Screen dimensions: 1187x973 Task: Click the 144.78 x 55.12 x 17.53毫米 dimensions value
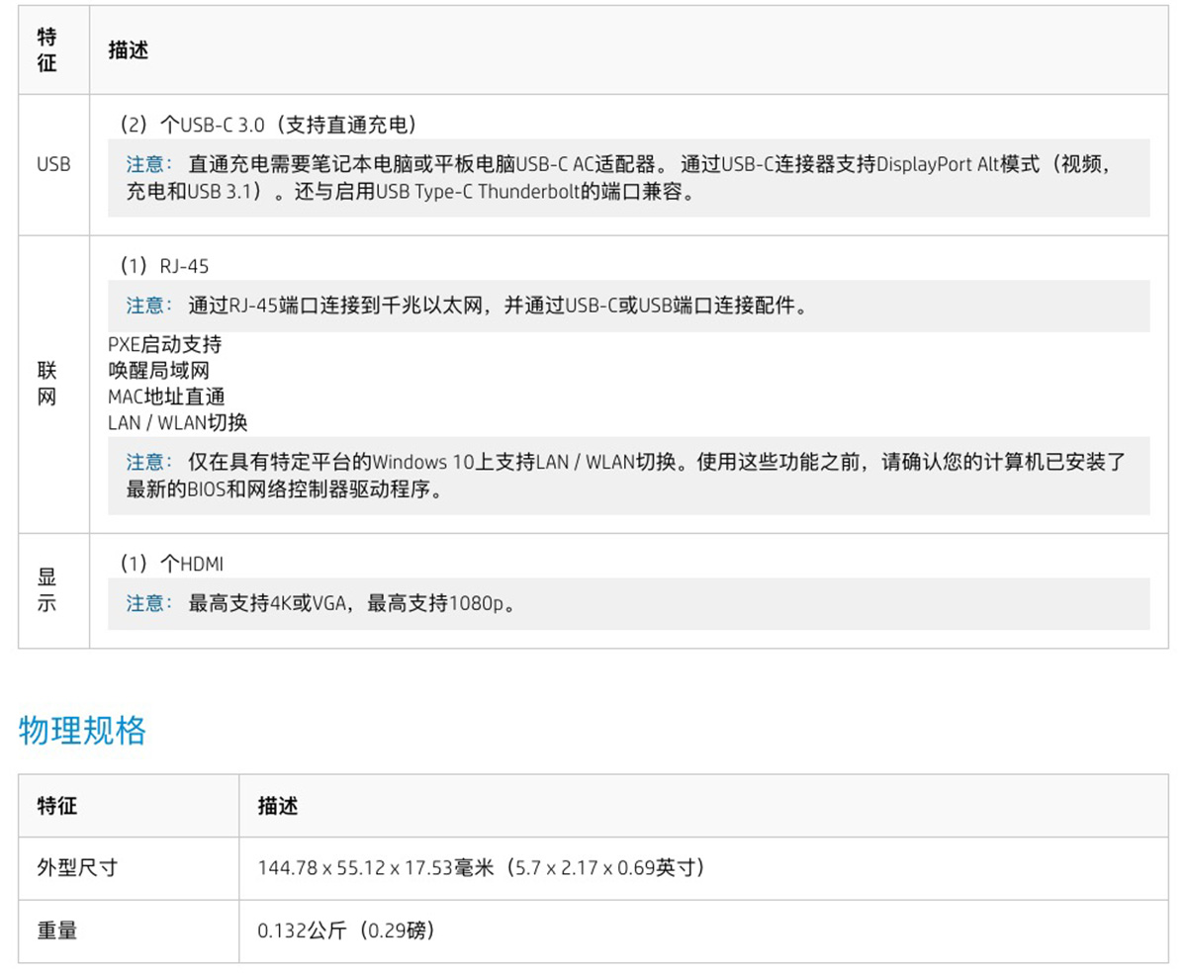click(481, 868)
